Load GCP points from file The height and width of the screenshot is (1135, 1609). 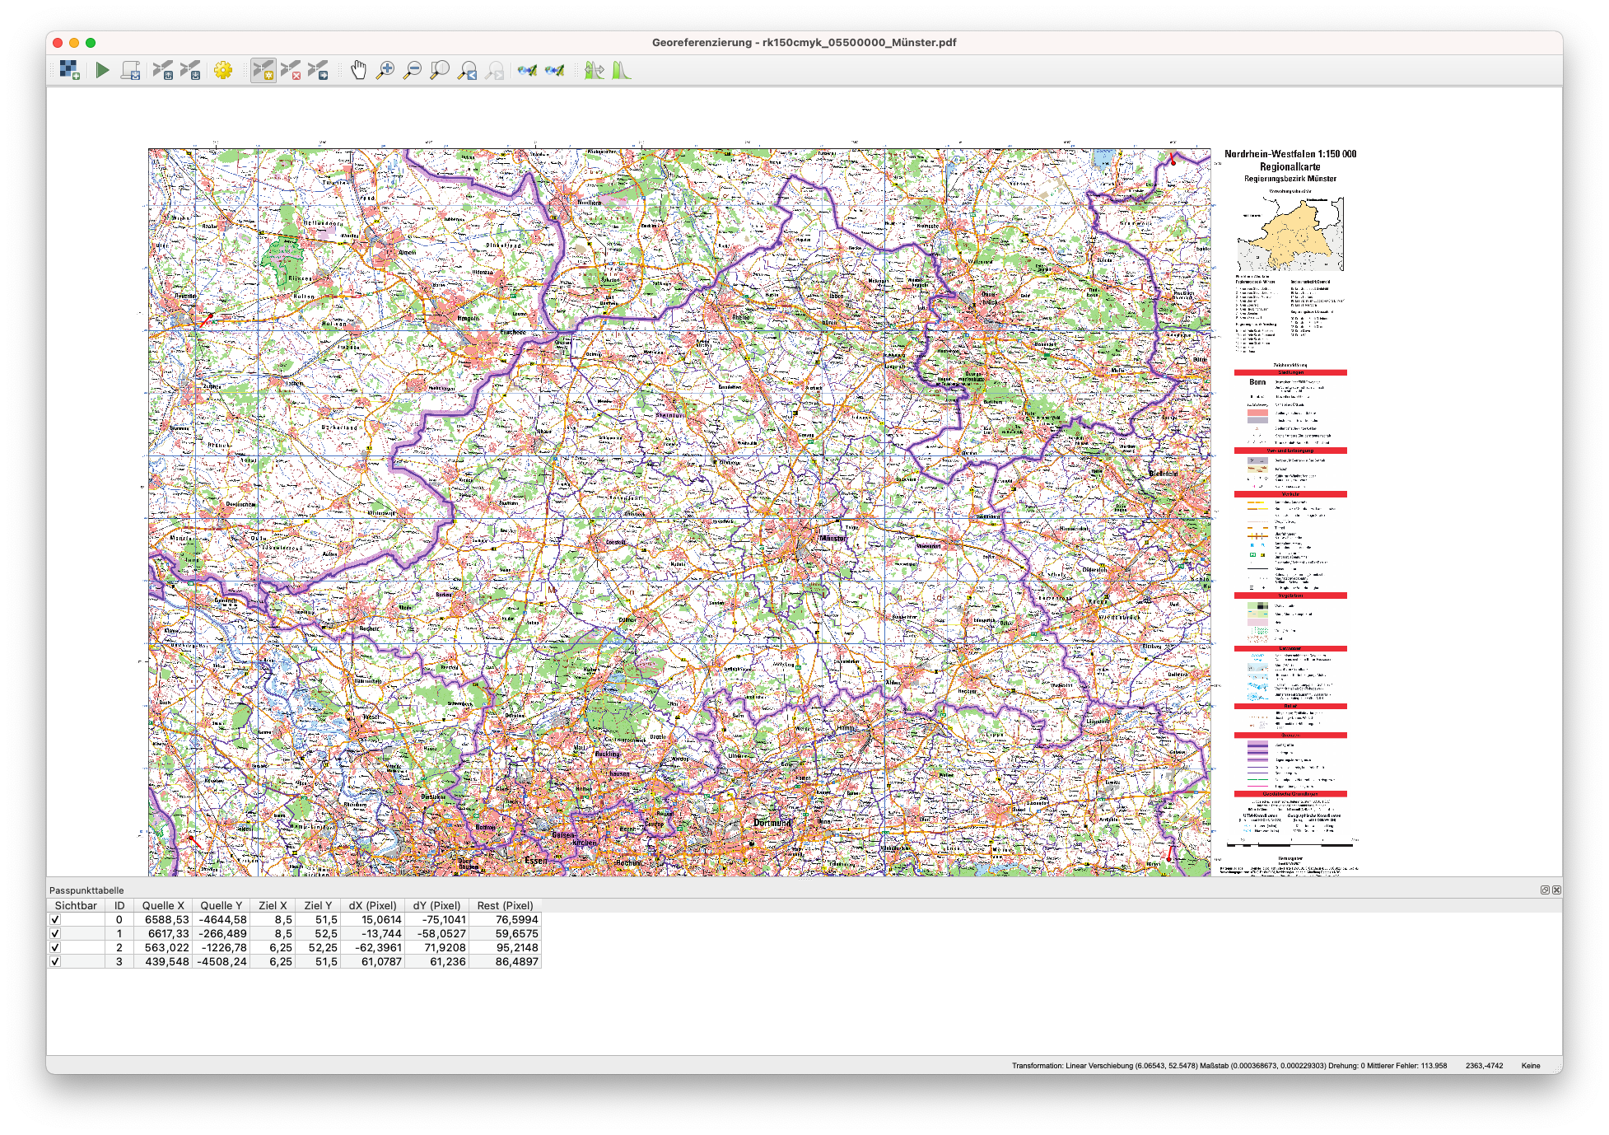(x=163, y=70)
